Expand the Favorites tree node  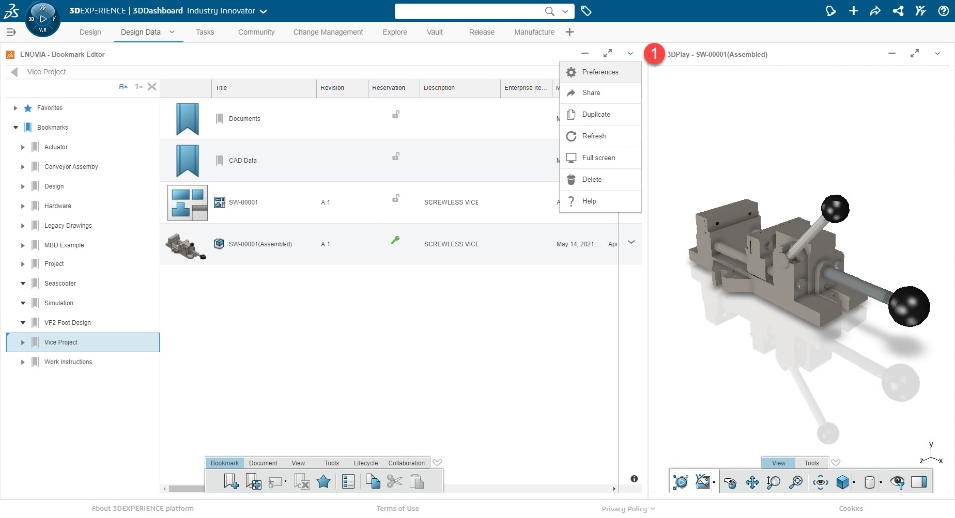[16, 107]
